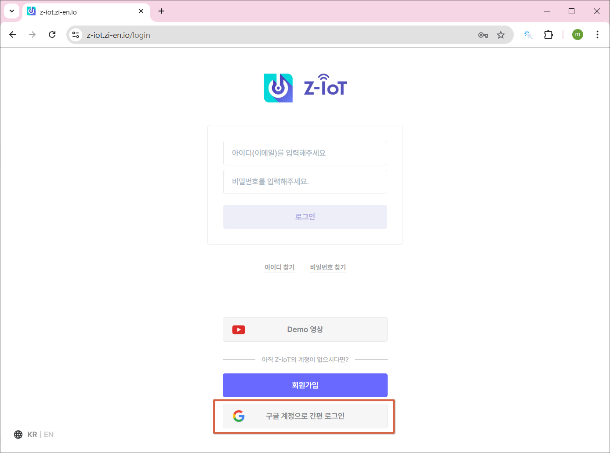
Task: Click the Z-IoT logo at top
Action: coord(305,88)
